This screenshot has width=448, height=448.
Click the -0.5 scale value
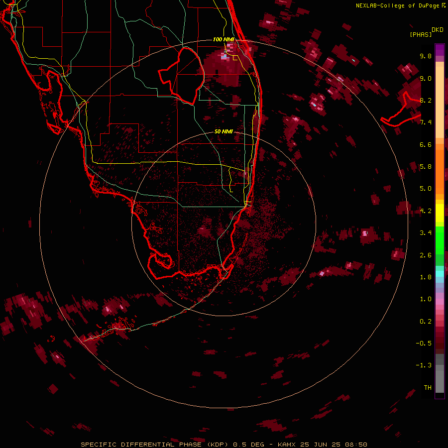click(x=424, y=343)
